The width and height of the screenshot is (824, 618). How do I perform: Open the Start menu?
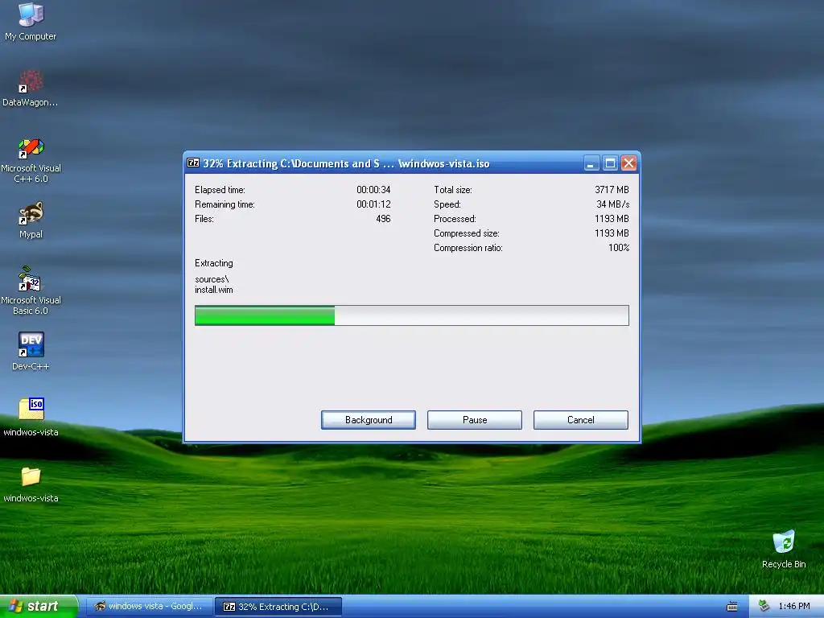39,606
